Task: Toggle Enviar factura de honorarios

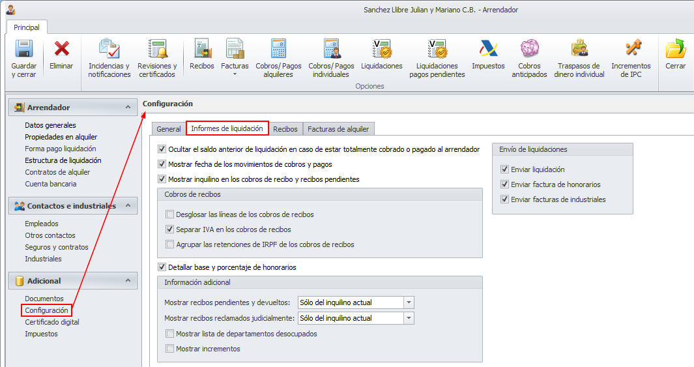Action: (x=504, y=184)
